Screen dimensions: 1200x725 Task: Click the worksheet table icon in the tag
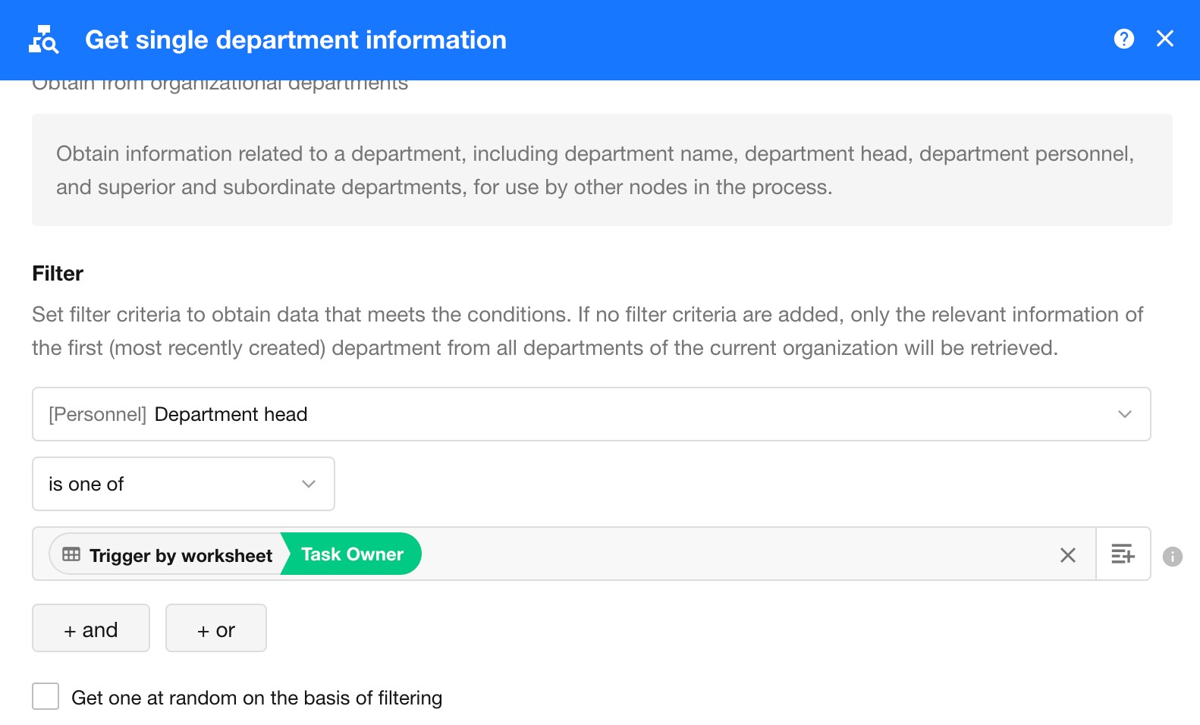click(71, 554)
